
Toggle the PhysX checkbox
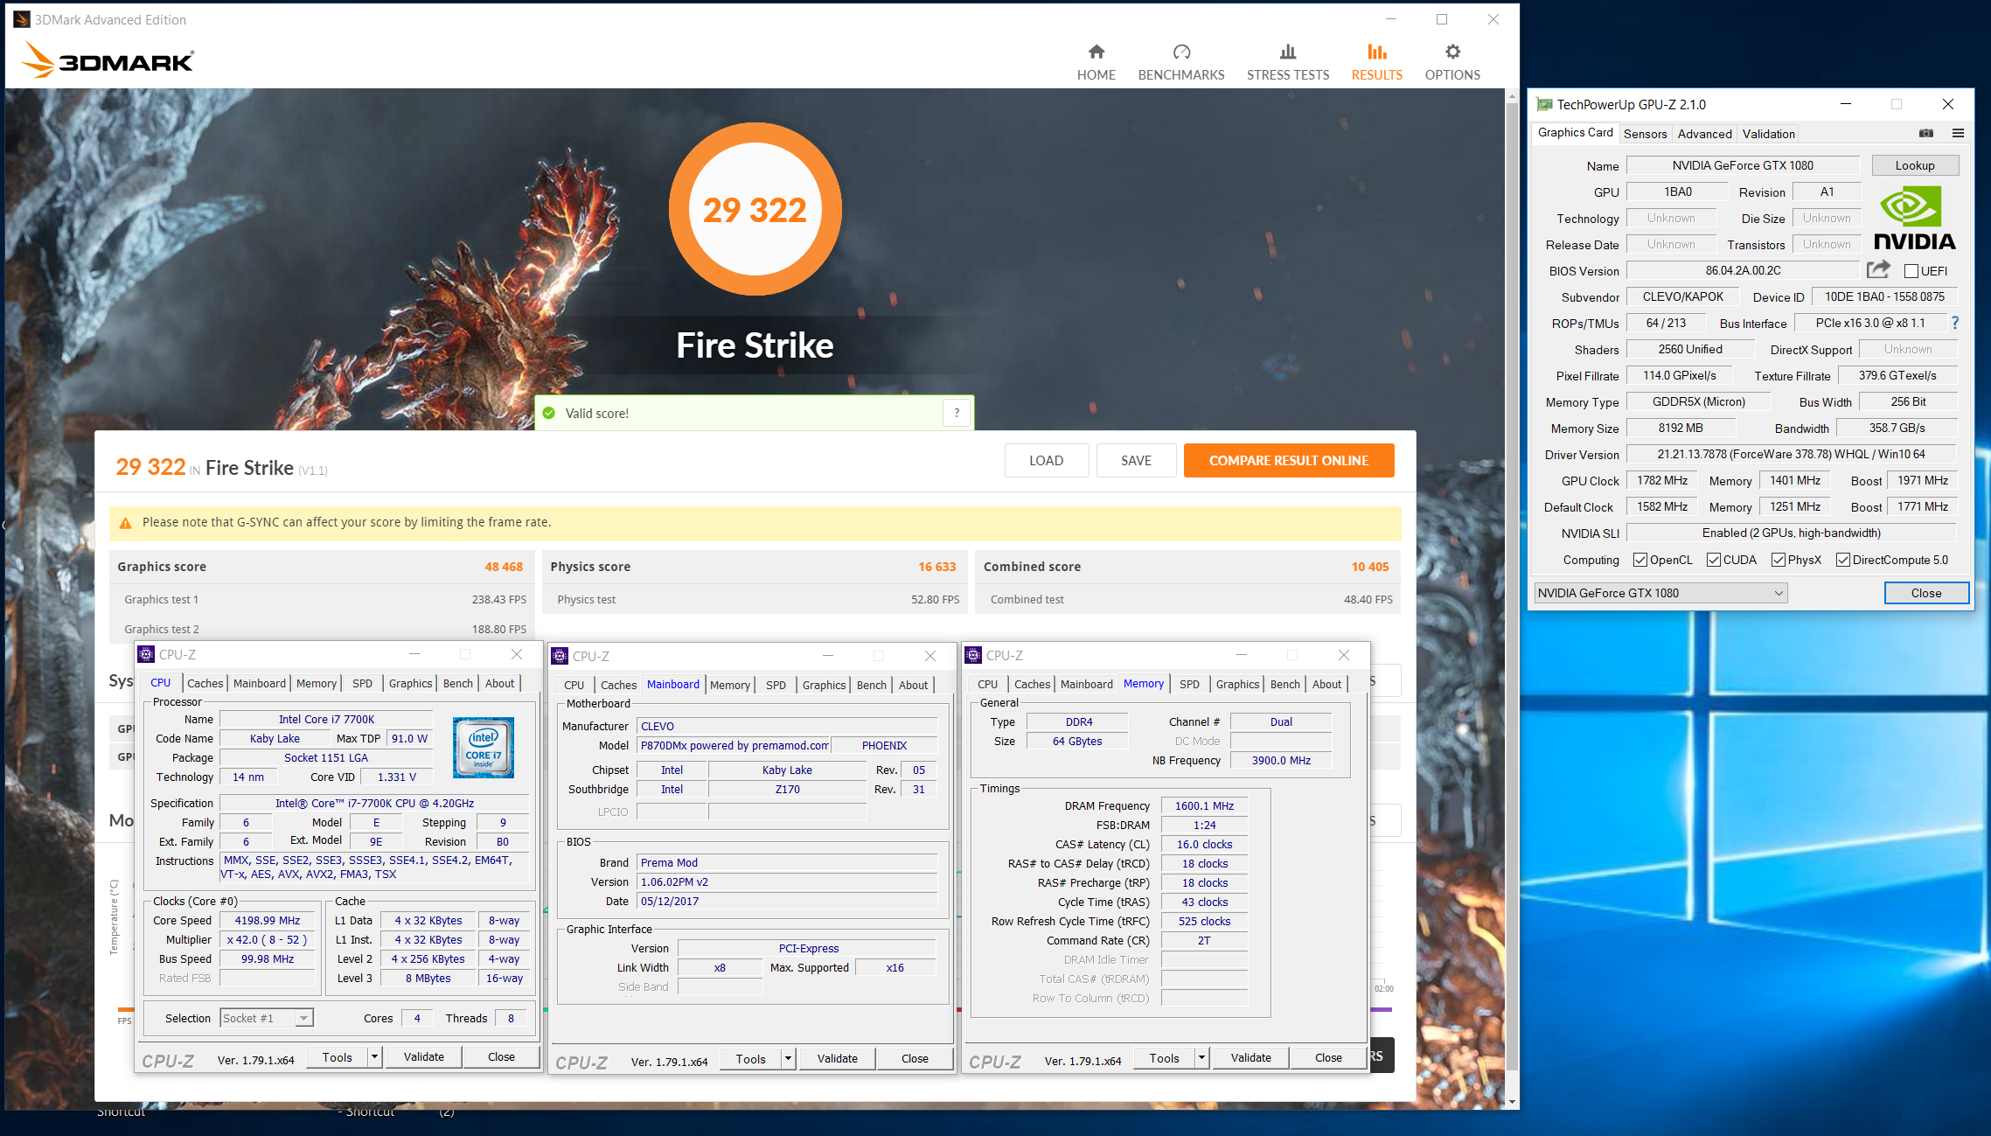coord(1778,560)
